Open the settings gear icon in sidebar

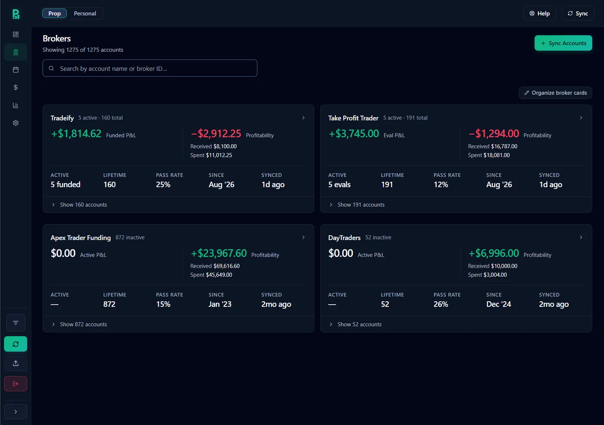click(x=16, y=123)
